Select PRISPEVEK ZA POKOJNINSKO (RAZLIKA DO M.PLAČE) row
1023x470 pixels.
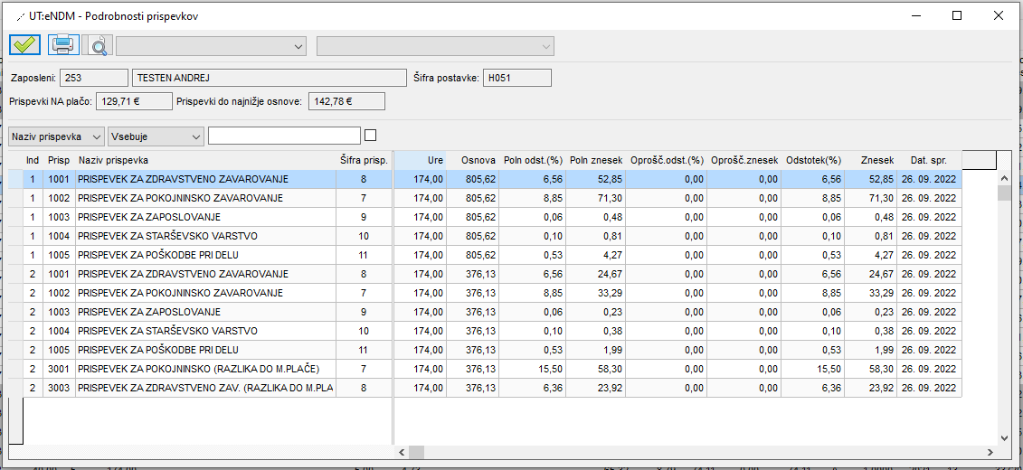(x=486, y=369)
